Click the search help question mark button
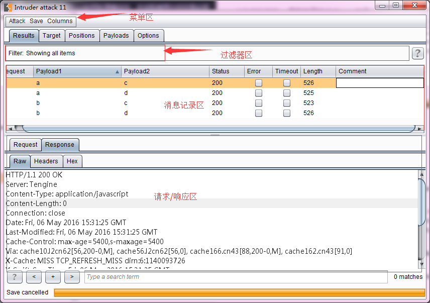This screenshot has width=430, height=303. pyautogui.click(x=15, y=277)
